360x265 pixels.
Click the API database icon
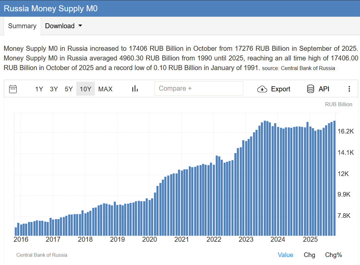pyautogui.click(x=311, y=89)
